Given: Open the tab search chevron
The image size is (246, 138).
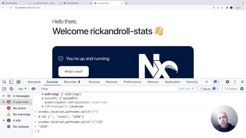Looking at the screenshot, I should 243,3.
